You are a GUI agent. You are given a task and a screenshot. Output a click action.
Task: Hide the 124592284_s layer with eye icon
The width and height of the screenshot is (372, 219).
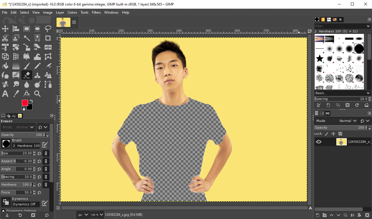[319, 142]
